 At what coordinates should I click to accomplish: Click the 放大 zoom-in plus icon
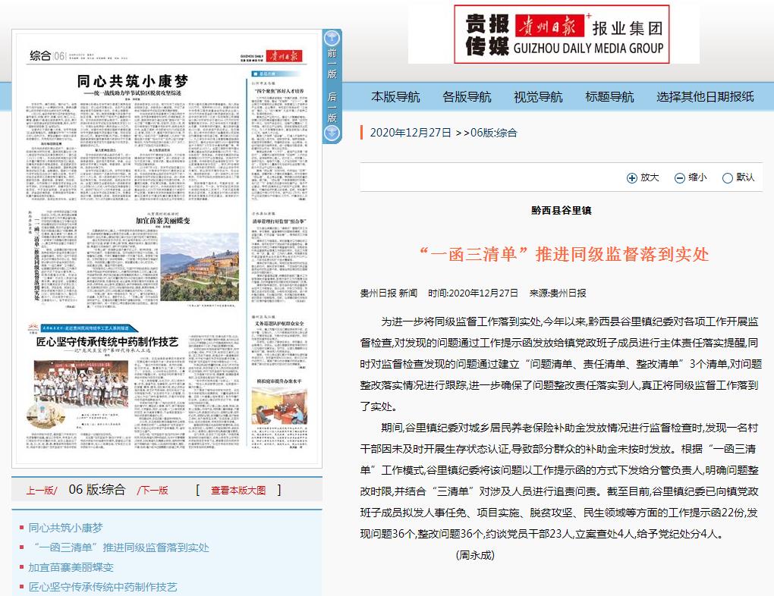coord(632,178)
